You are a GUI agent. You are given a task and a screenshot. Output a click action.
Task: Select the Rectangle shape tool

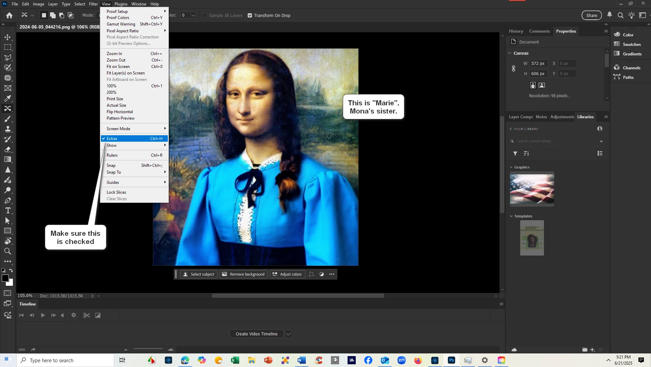(x=8, y=231)
